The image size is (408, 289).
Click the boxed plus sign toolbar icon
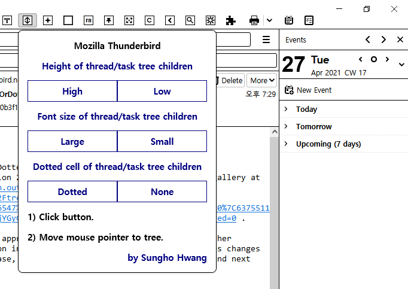pos(48,20)
